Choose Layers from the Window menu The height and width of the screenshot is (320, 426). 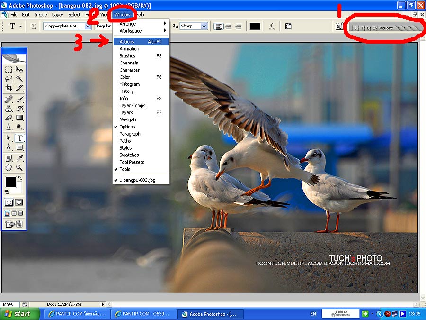141,113
